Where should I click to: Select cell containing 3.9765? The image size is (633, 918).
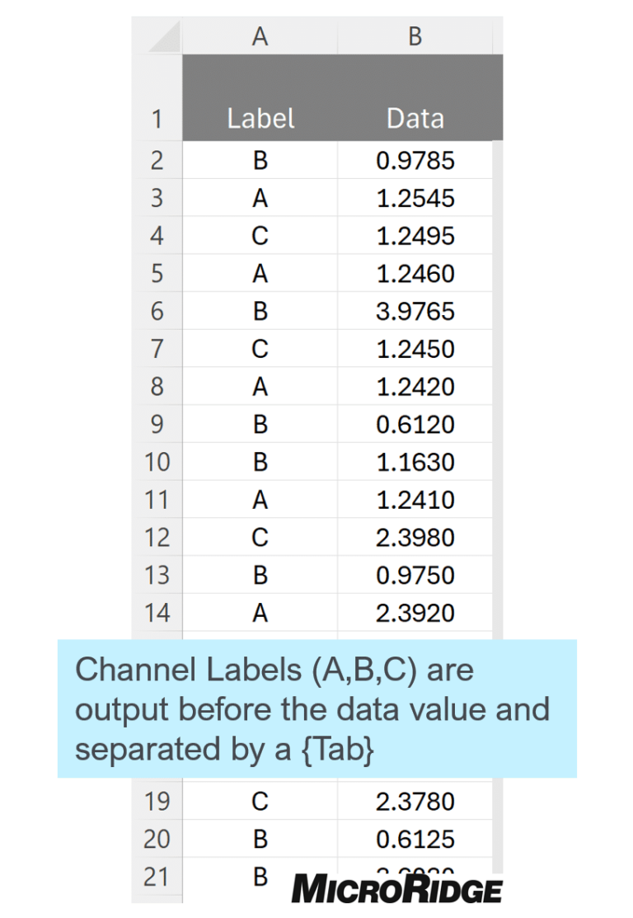coord(415,311)
